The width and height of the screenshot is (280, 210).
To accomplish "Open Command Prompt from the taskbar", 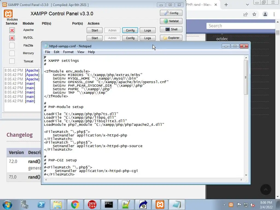I will [x=109, y=205].
